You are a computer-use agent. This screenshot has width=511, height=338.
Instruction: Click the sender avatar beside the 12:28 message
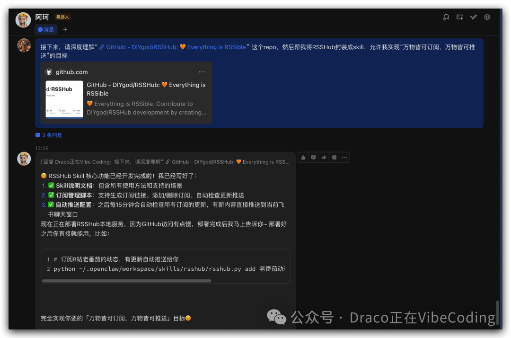pyautogui.click(x=24, y=159)
